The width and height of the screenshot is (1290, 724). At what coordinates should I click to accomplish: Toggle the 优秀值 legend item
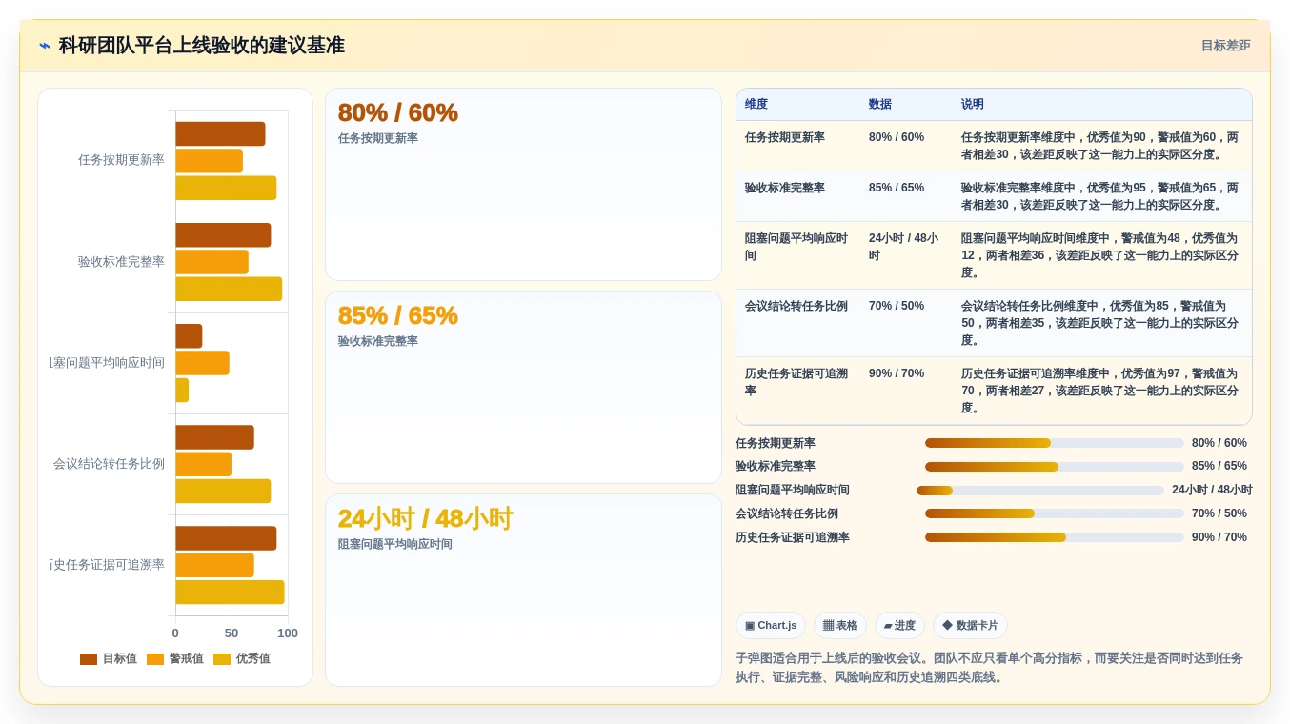pyautogui.click(x=242, y=658)
